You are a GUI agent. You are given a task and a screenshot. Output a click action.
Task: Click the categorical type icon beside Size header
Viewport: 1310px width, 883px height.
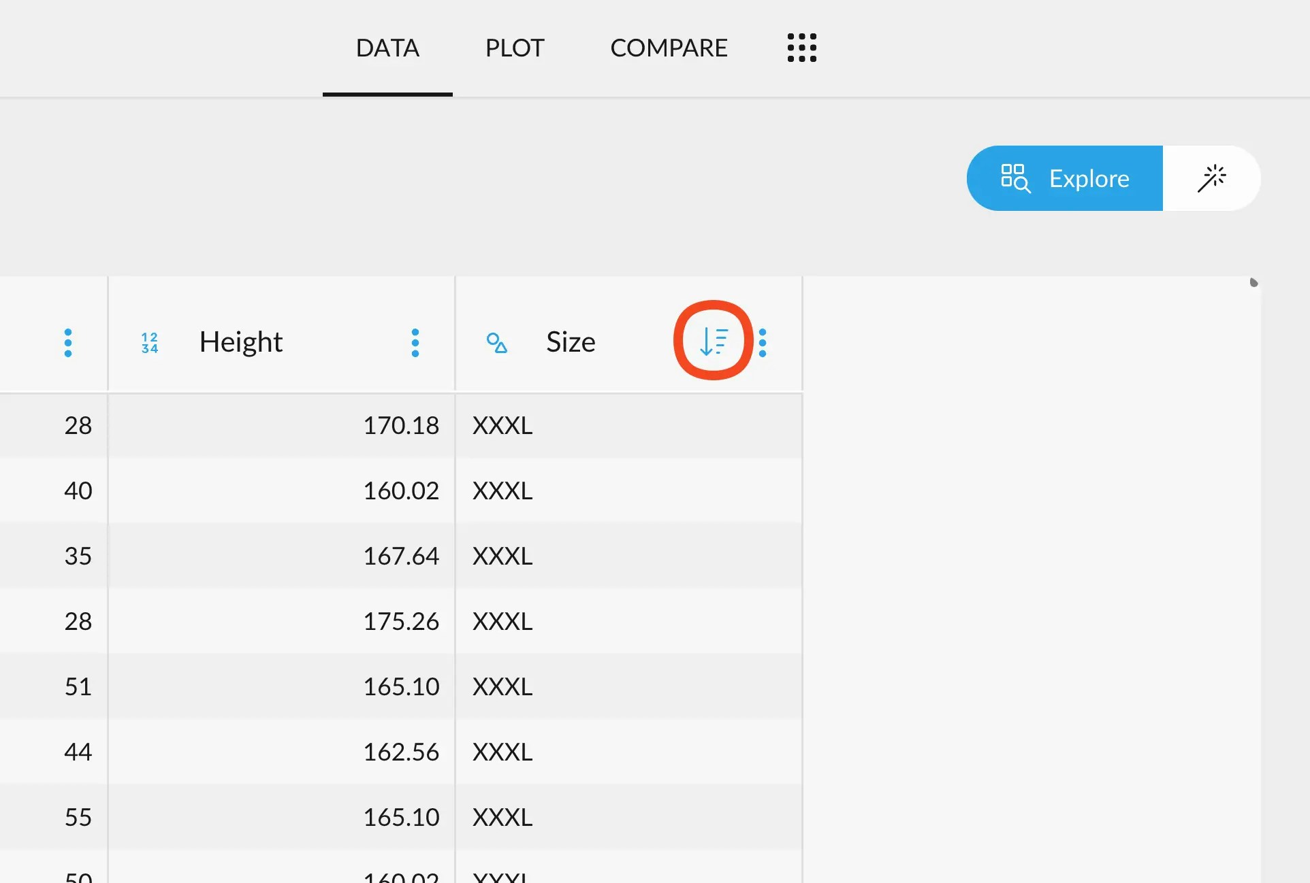[496, 342]
